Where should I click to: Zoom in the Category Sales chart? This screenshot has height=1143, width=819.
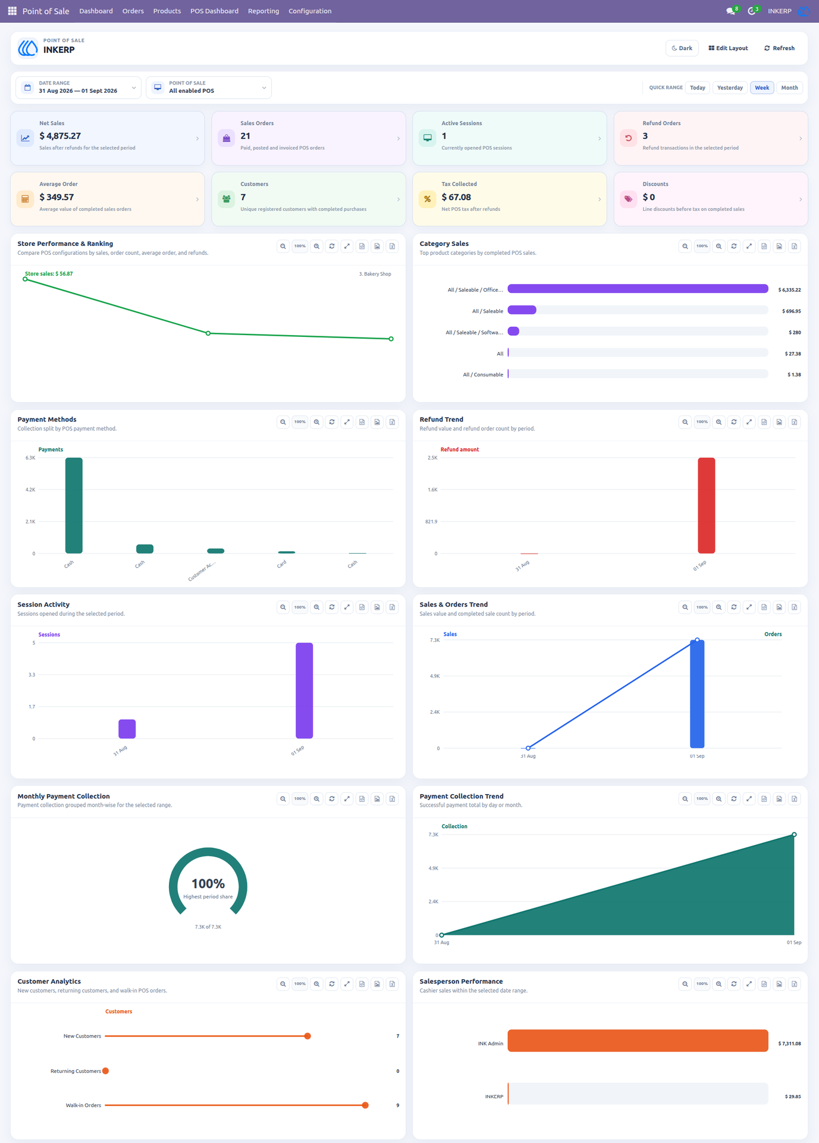click(x=719, y=246)
